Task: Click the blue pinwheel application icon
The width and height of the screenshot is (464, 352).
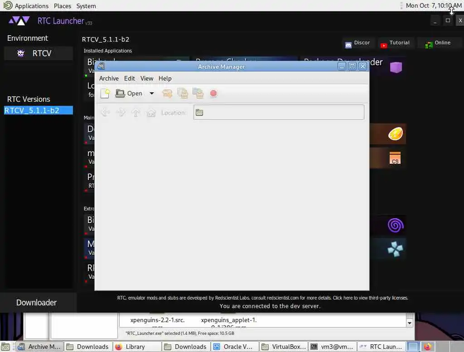Action: click(395, 249)
